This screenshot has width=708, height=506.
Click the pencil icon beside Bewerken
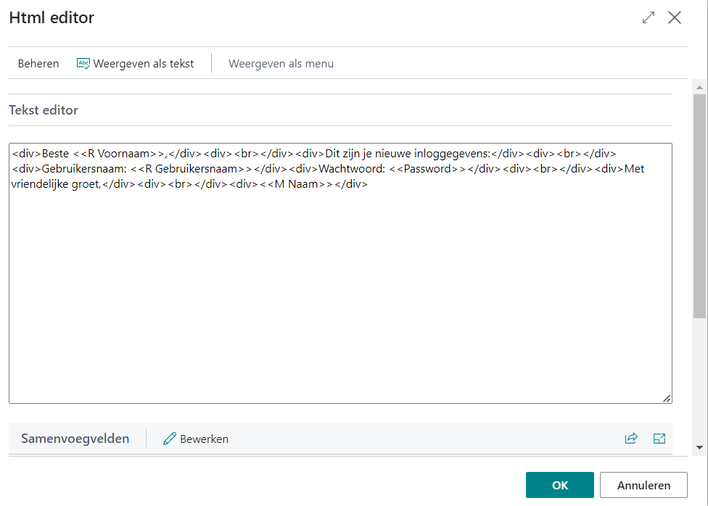pos(170,439)
